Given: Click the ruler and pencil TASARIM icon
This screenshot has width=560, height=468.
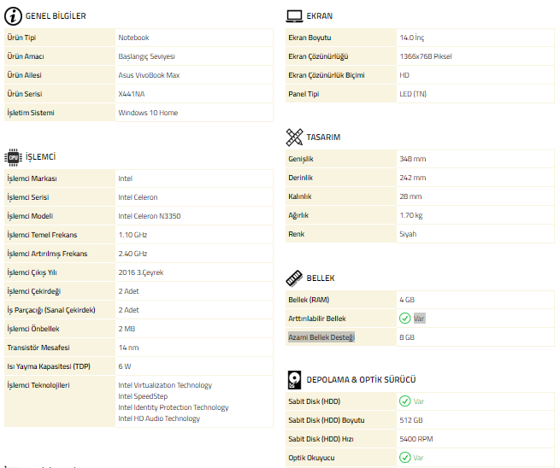Looking at the screenshot, I should 294,137.
